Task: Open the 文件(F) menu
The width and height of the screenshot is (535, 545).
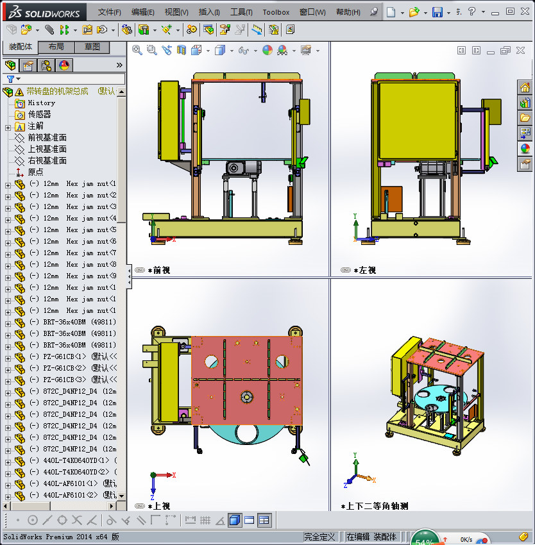Action: coord(109,12)
